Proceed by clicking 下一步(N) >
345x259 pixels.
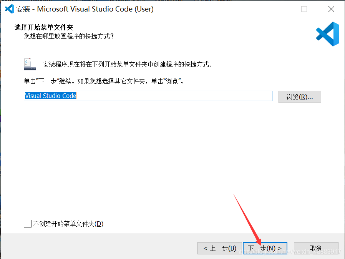265,248
